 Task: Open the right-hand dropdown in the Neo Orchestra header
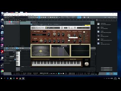(x=83, y=28)
